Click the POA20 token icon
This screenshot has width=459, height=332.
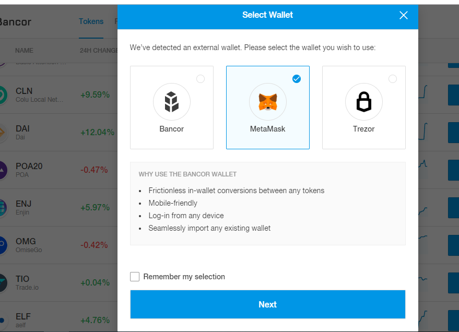[x=2, y=170]
